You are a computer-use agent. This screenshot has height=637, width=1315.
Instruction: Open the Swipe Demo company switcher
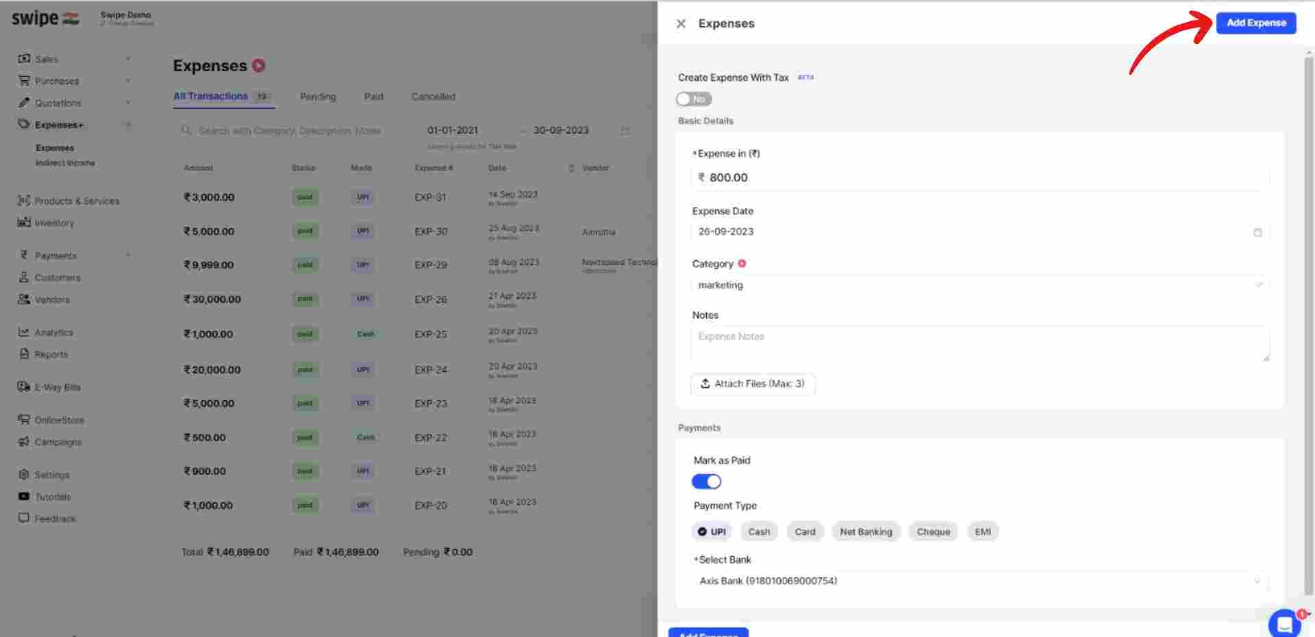pyautogui.click(x=127, y=18)
